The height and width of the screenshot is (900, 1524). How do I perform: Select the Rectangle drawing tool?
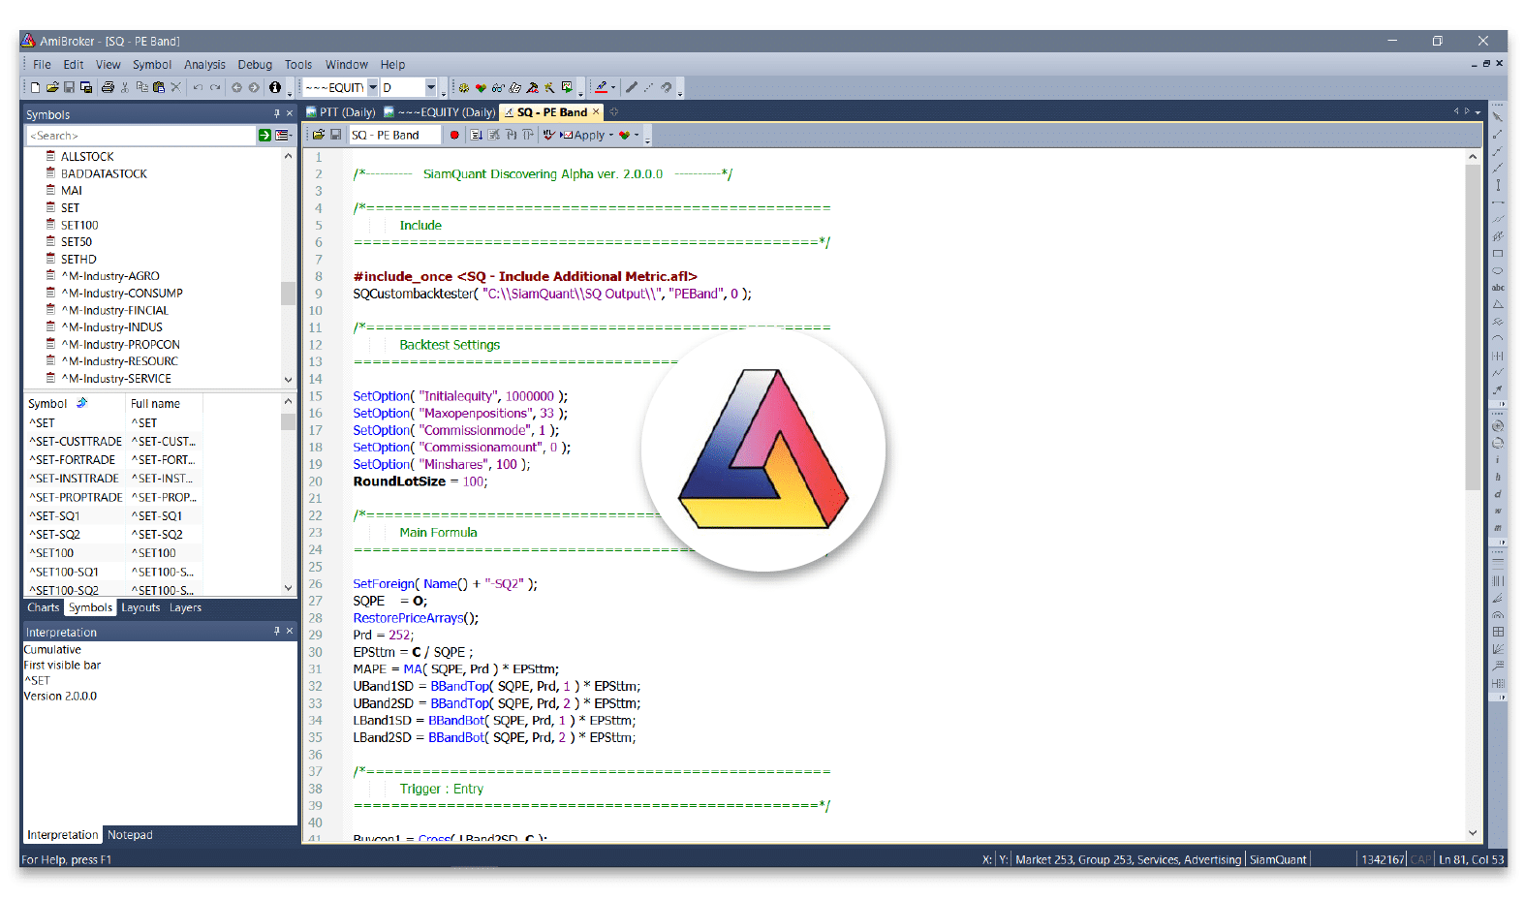1498,254
